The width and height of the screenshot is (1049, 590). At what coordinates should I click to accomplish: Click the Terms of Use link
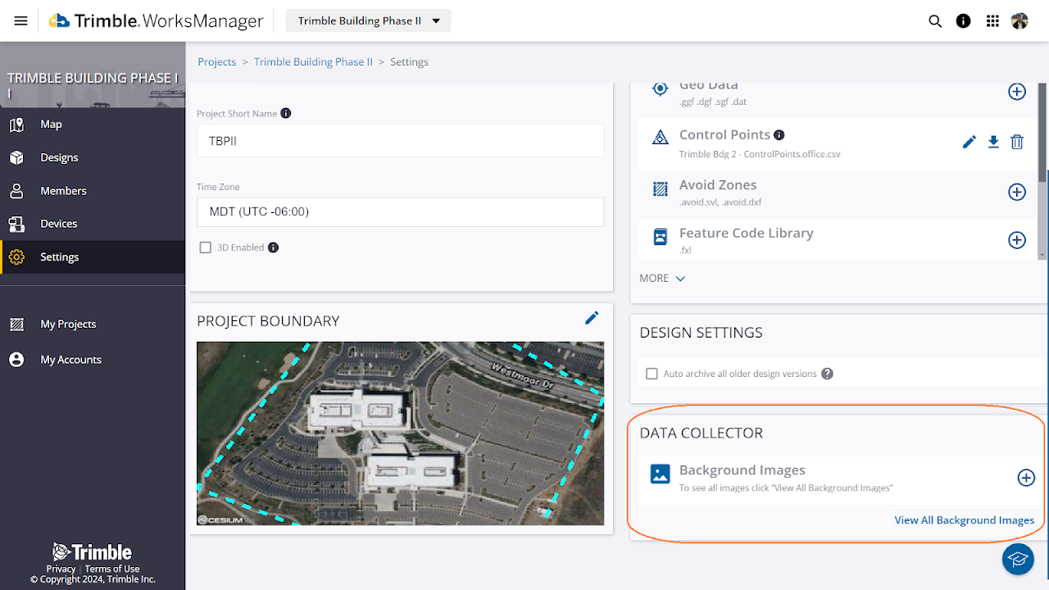112,569
